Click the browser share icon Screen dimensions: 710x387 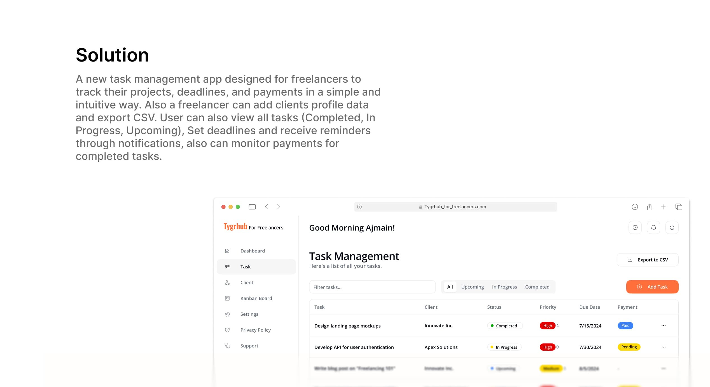point(650,207)
